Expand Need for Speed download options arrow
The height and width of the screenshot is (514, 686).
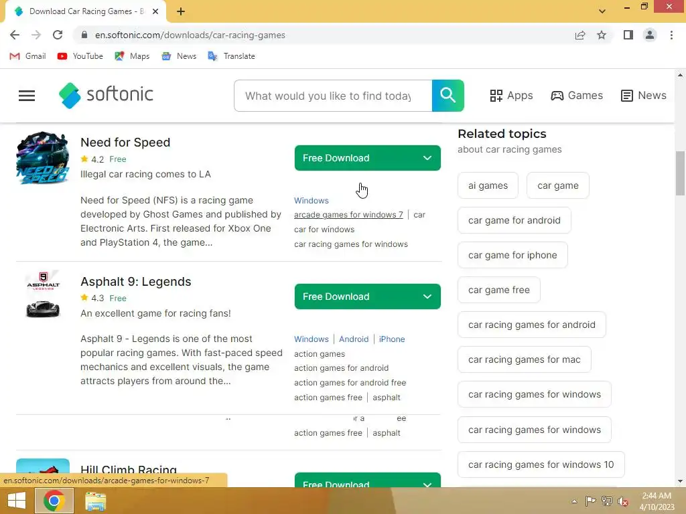(x=427, y=158)
